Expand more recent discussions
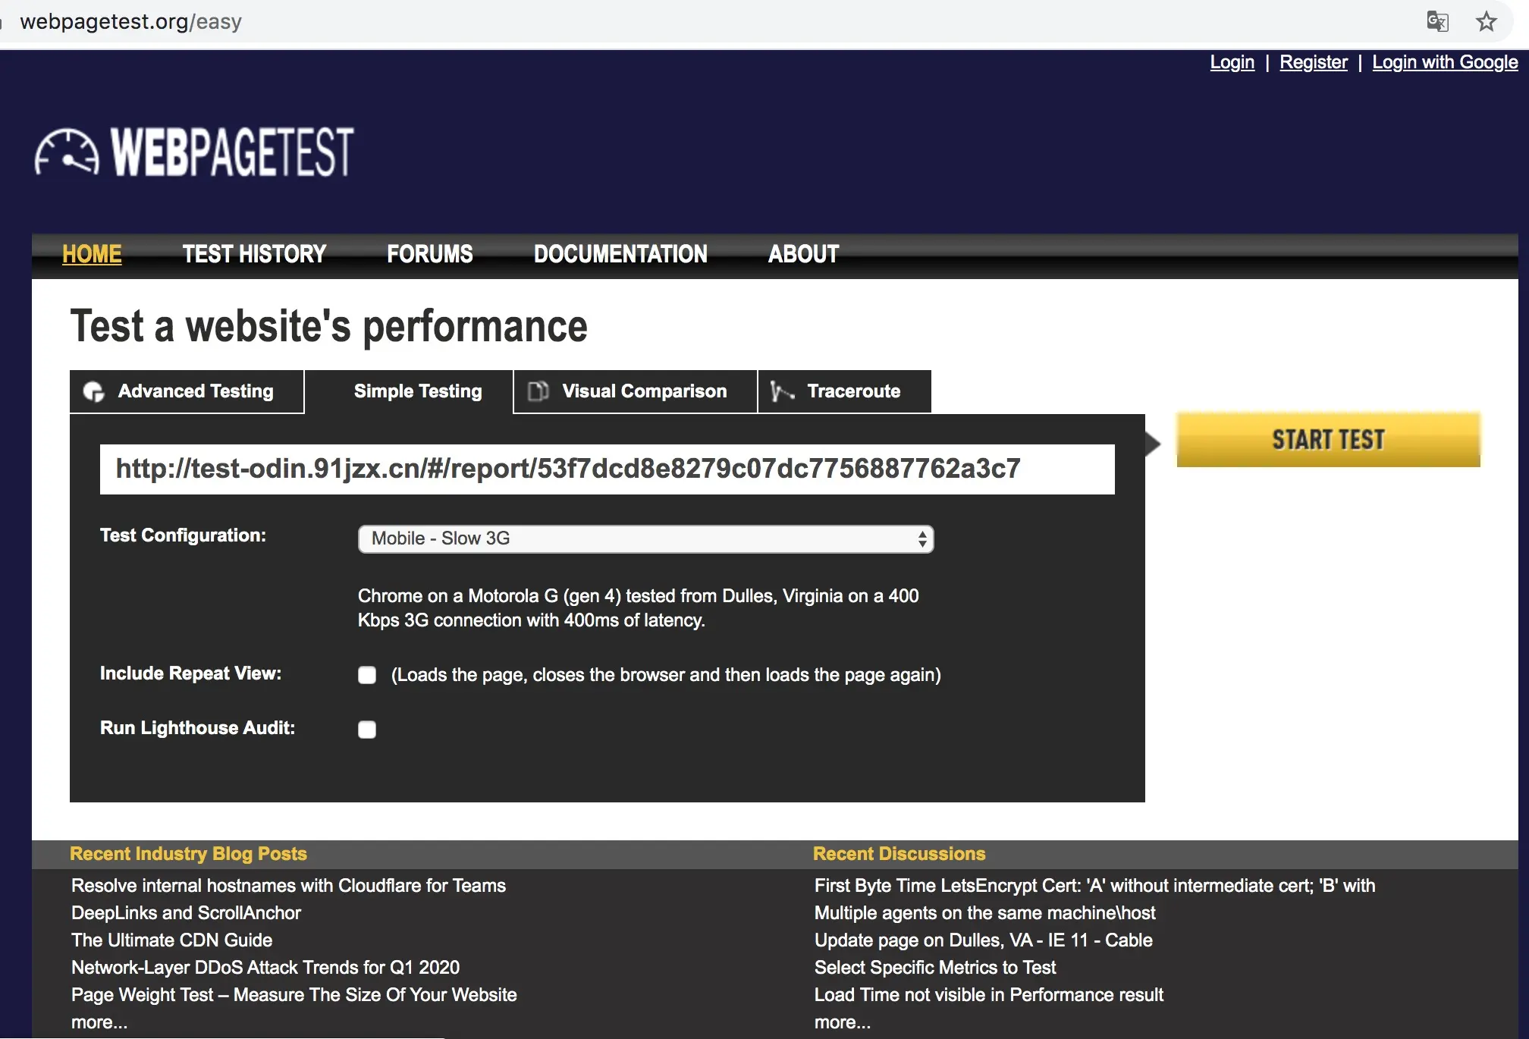Viewport: 1529px width, 1039px height. (x=842, y=1022)
